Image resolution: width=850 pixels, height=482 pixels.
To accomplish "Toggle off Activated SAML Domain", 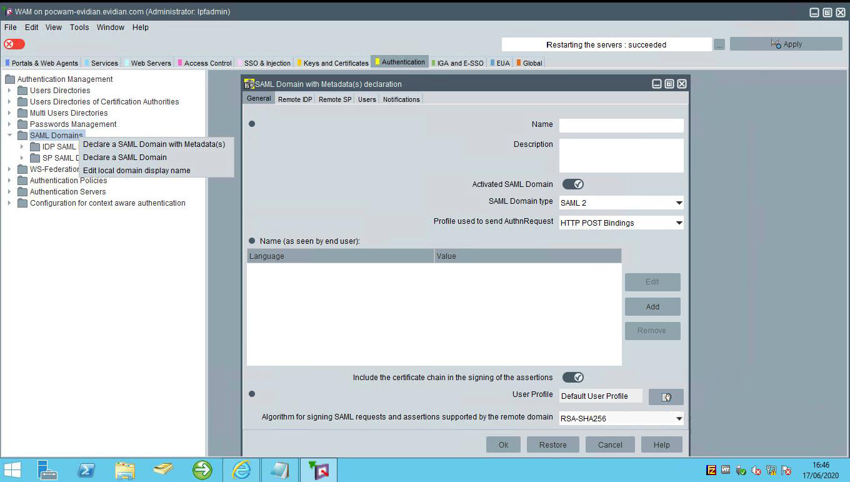I will pyautogui.click(x=572, y=184).
